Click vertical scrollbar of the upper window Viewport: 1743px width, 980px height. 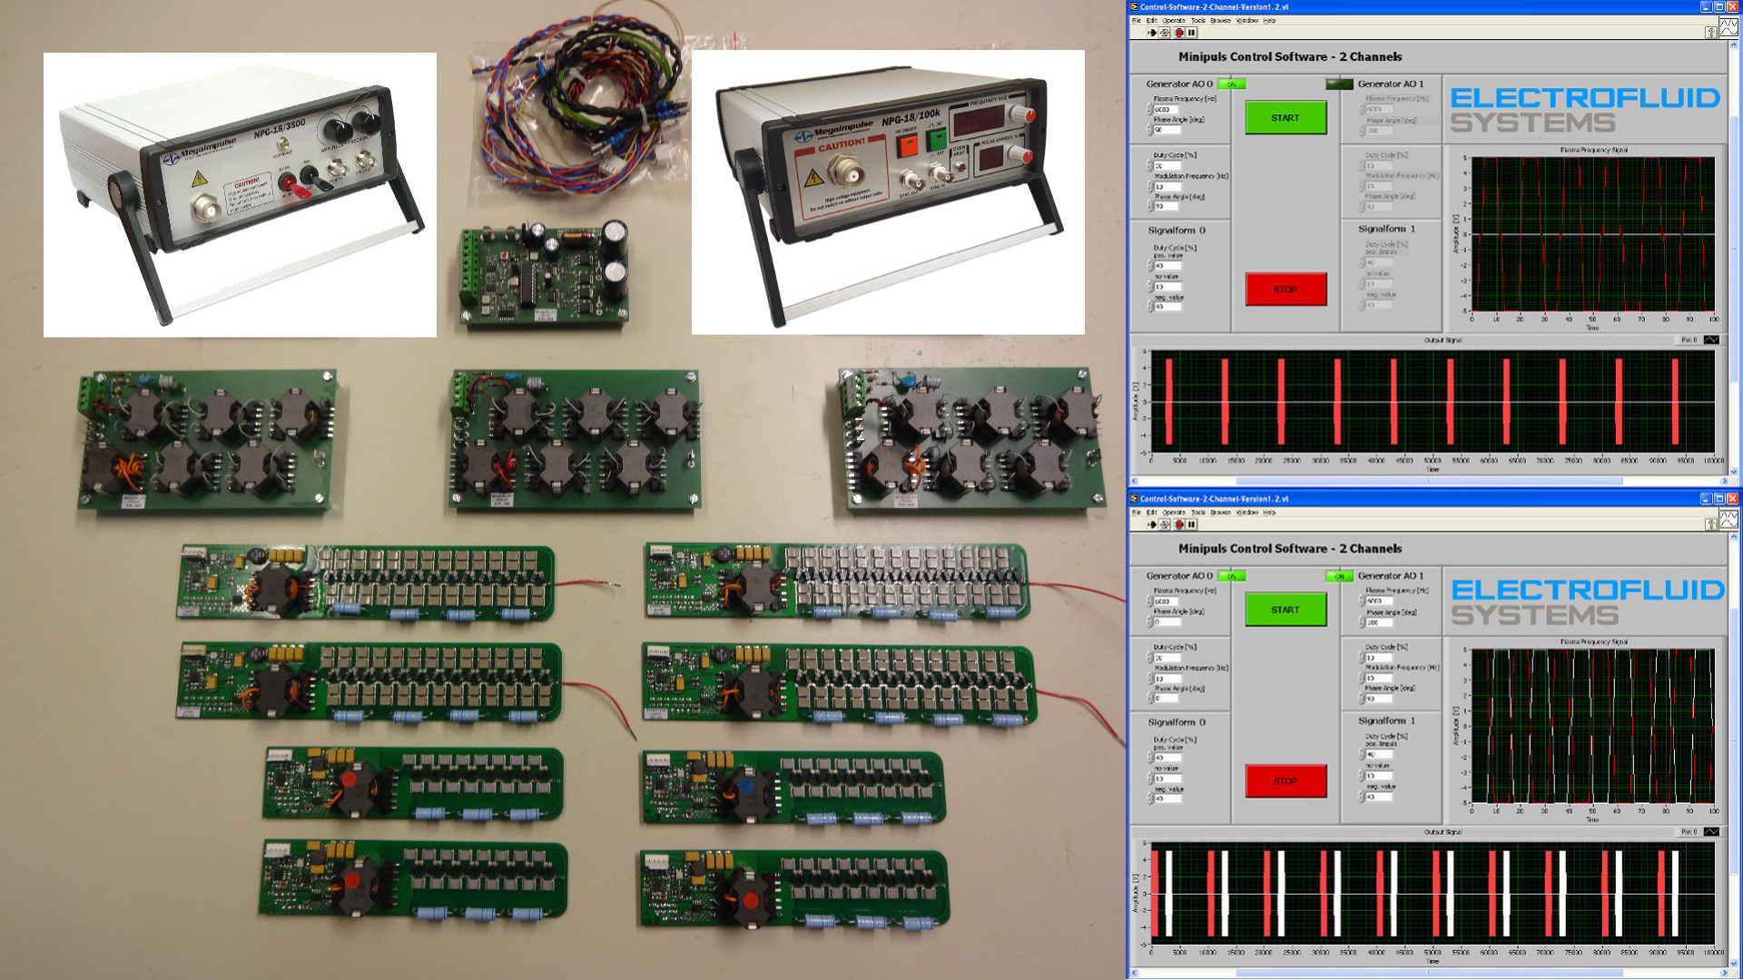click(x=1733, y=259)
